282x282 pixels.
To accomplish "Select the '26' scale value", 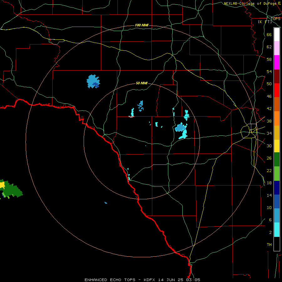I will [x=269, y=158].
